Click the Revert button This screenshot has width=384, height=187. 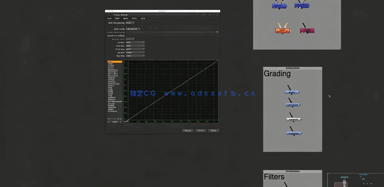coord(188,131)
